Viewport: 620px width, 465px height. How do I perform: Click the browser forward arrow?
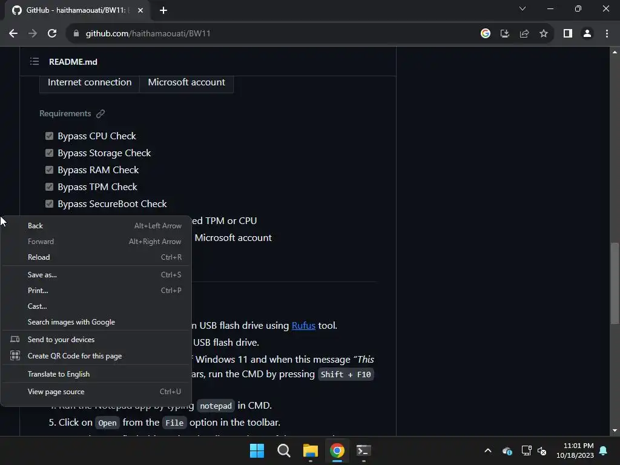tap(33, 34)
